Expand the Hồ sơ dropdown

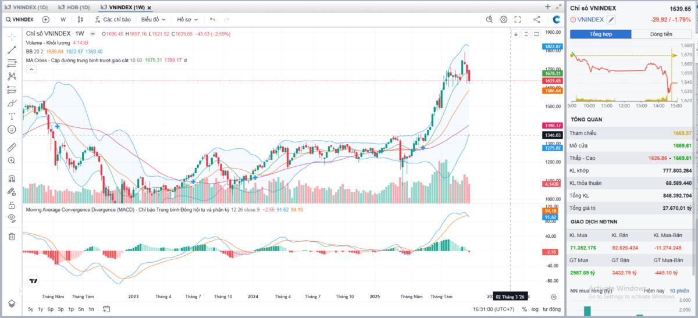pyautogui.click(x=188, y=19)
